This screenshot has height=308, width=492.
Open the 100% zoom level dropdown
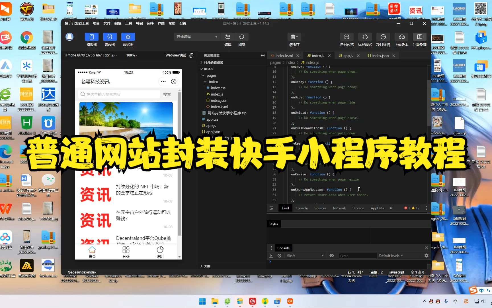click(132, 55)
